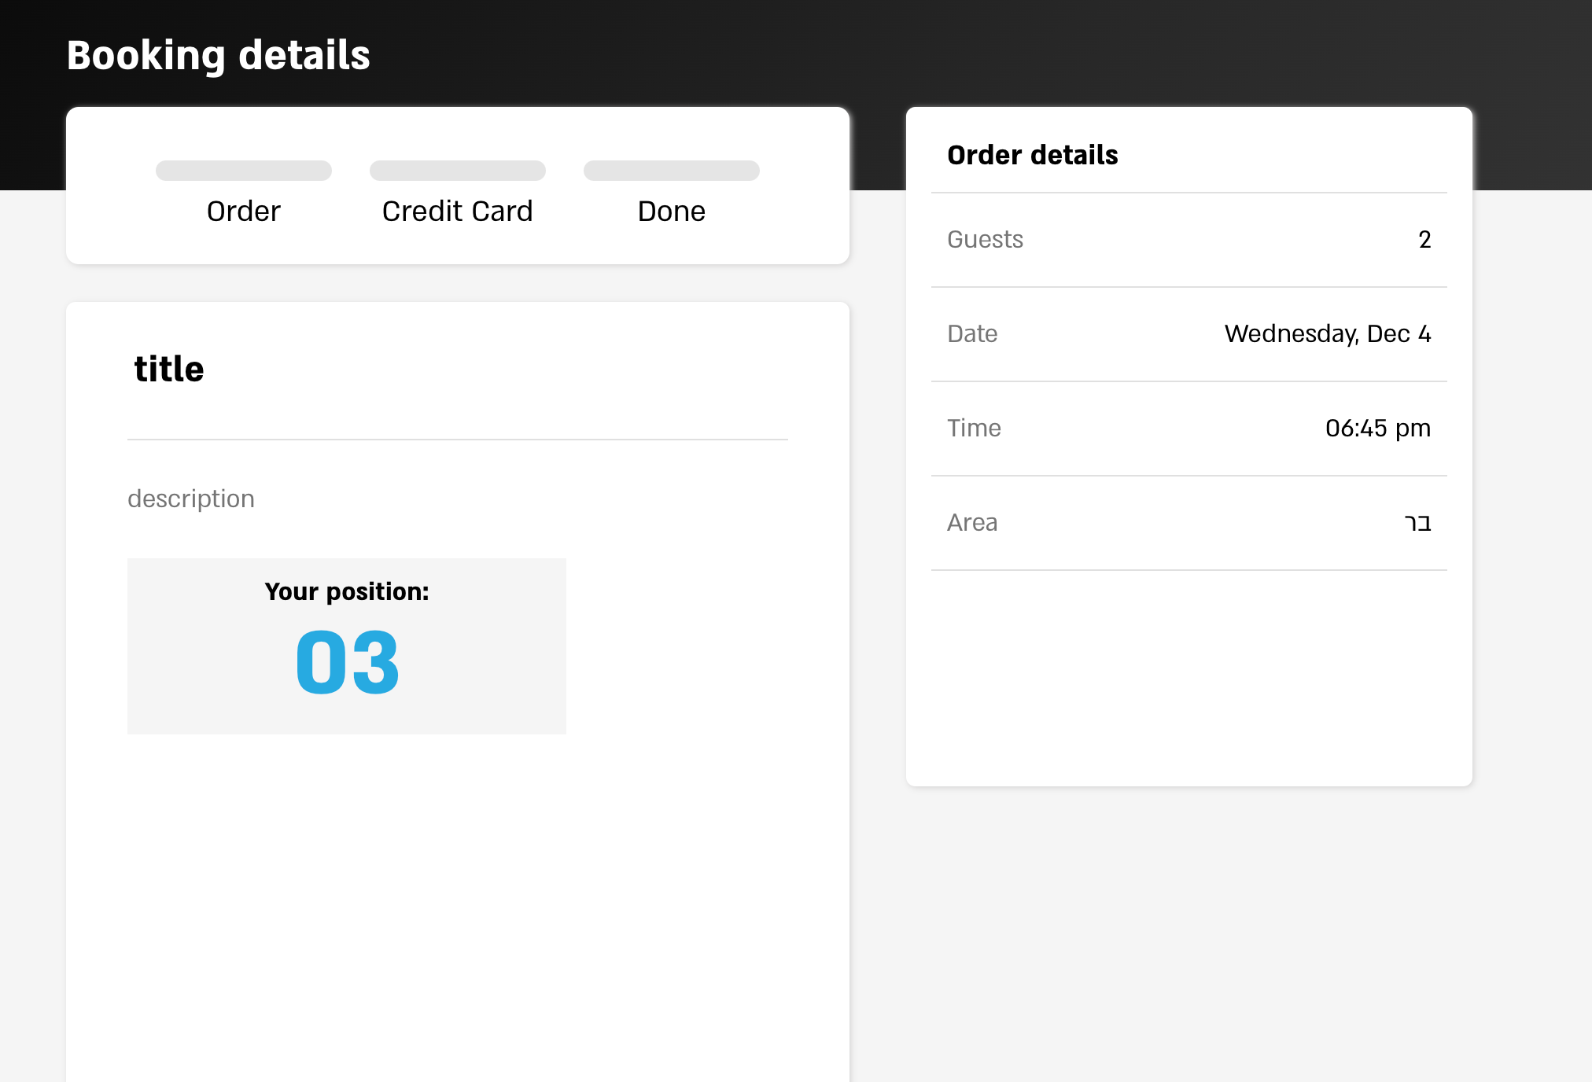Click the Your position: label
This screenshot has width=1592, height=1082.
347,591
